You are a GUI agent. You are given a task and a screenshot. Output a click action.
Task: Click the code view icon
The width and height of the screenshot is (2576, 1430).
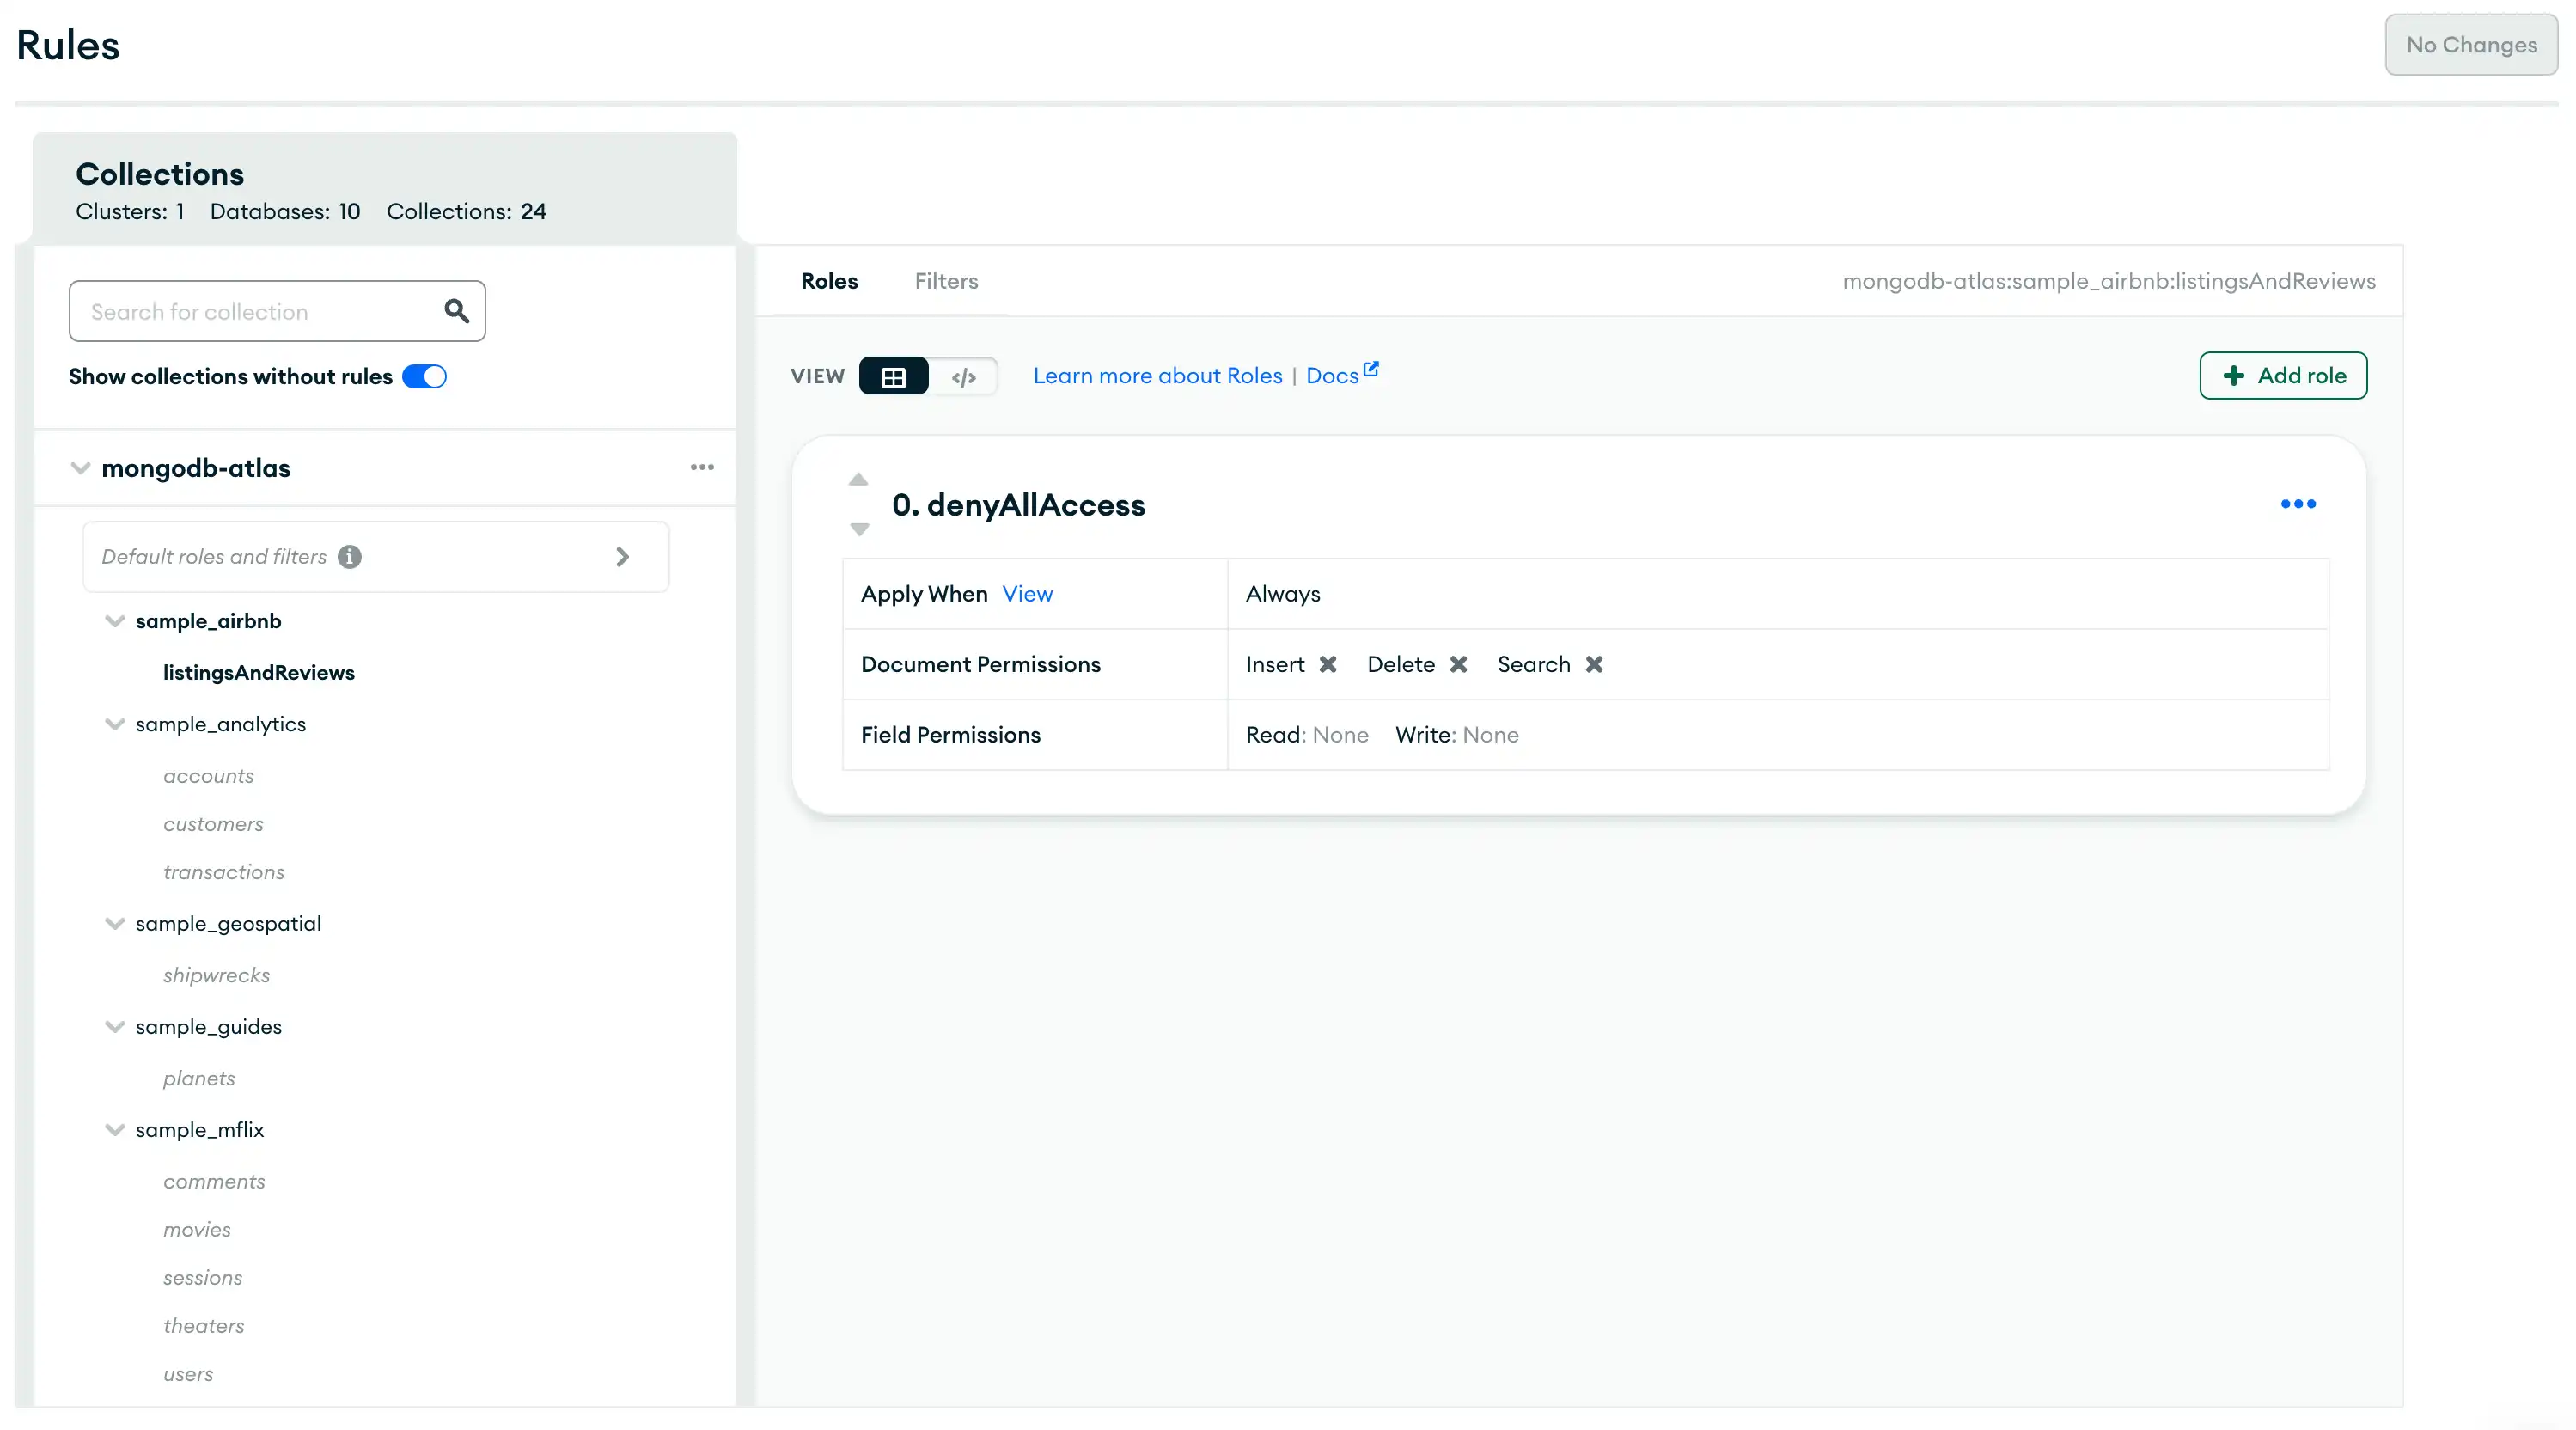965,375
